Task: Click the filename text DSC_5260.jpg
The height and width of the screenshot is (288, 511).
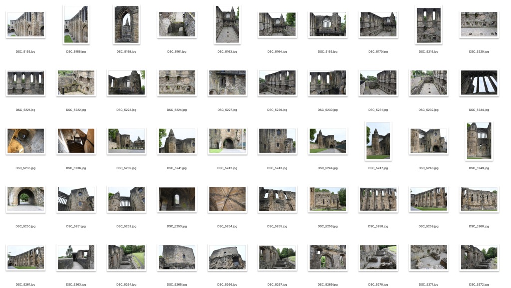Action: [x=478, y=226]
